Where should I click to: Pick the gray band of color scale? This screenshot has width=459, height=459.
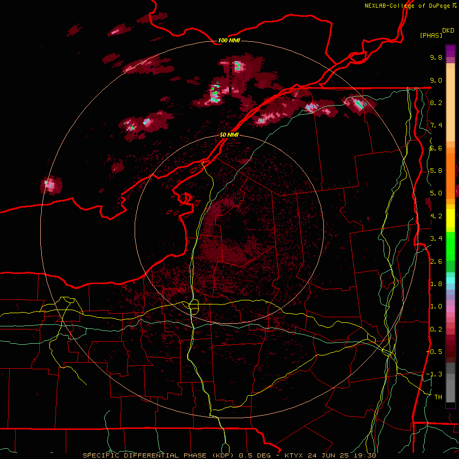[x=450, y=389]
